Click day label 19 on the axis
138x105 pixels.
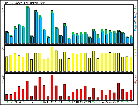[81, 102]
